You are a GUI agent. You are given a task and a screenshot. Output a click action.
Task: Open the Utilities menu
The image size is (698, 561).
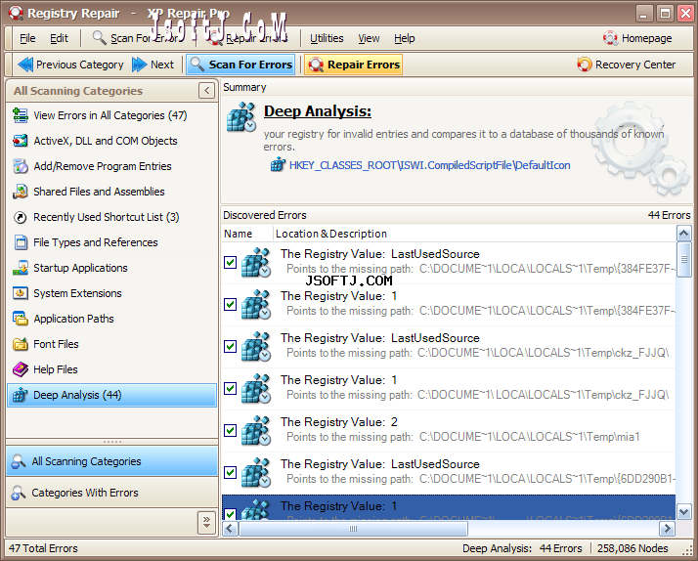327,38
